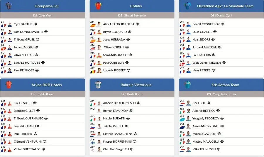Click Oliver KNIGHT's rider photo thumbnail
The width and height of the screenshot is (264, 157).
pos(99,47)
